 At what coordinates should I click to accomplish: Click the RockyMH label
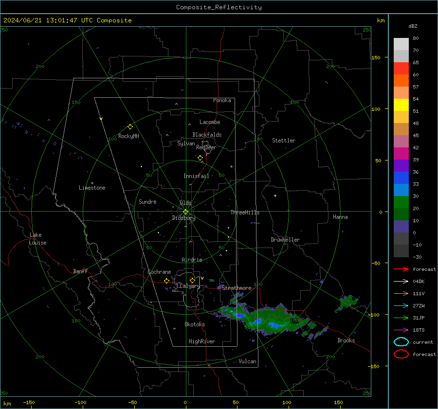pos(128,136)
